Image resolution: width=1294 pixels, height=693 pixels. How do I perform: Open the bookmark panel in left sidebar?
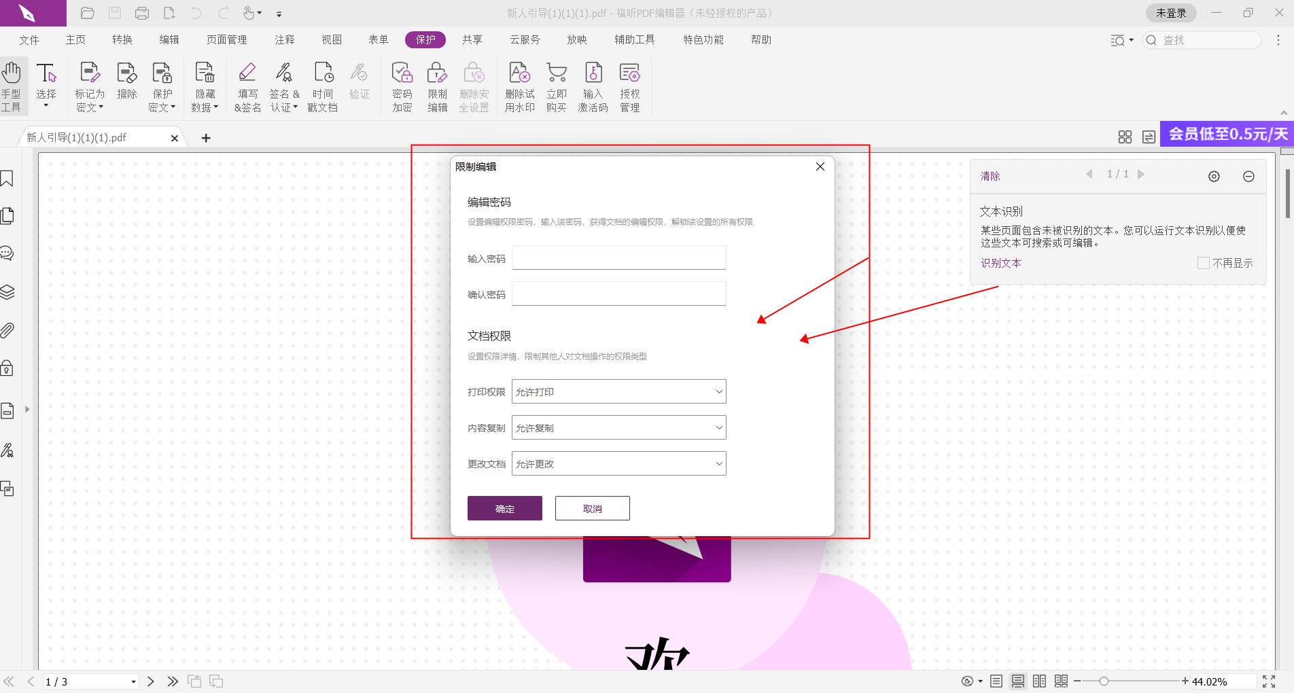tap(7, 179)
